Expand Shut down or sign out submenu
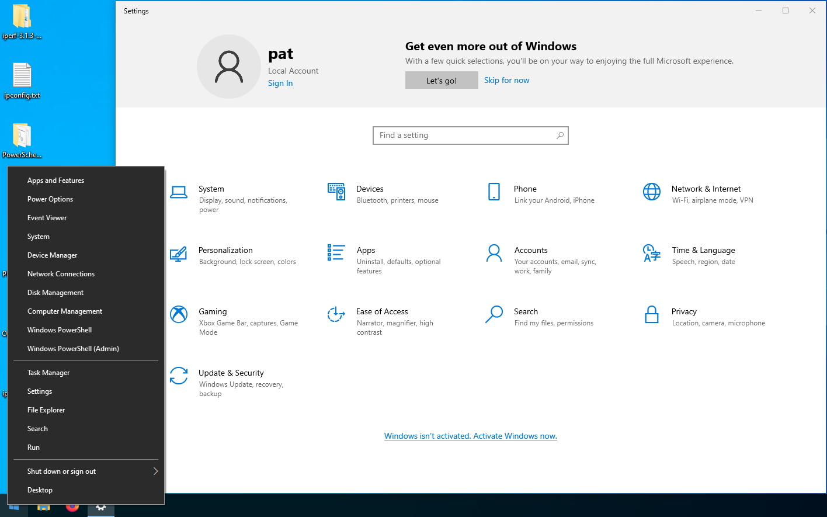This screenshot has height=517, width=827. click(x=86, y=471)
